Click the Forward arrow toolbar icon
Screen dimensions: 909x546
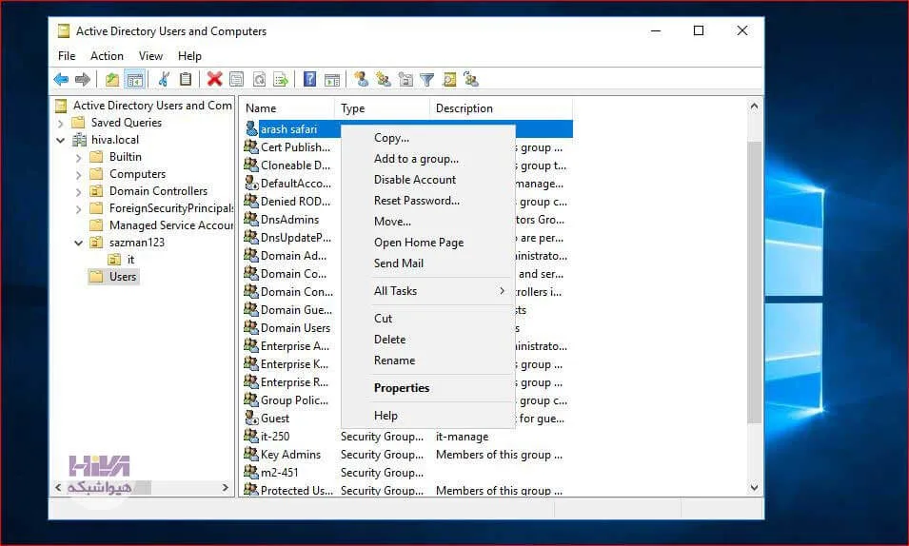82,79
